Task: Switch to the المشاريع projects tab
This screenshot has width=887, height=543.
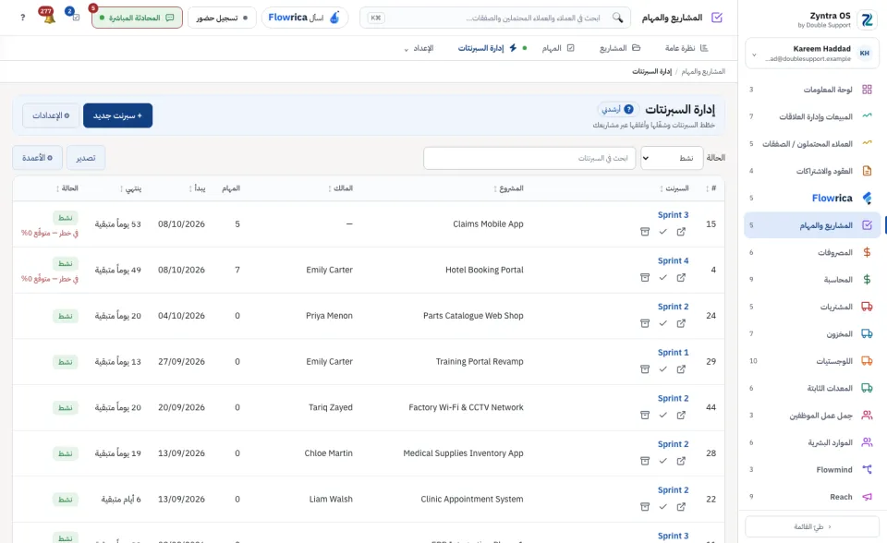Action: pos(620,48)
